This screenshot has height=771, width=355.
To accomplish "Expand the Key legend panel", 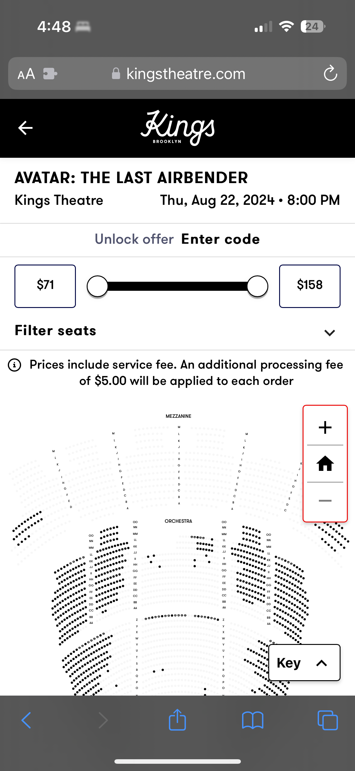I will (x=304, y=663).
